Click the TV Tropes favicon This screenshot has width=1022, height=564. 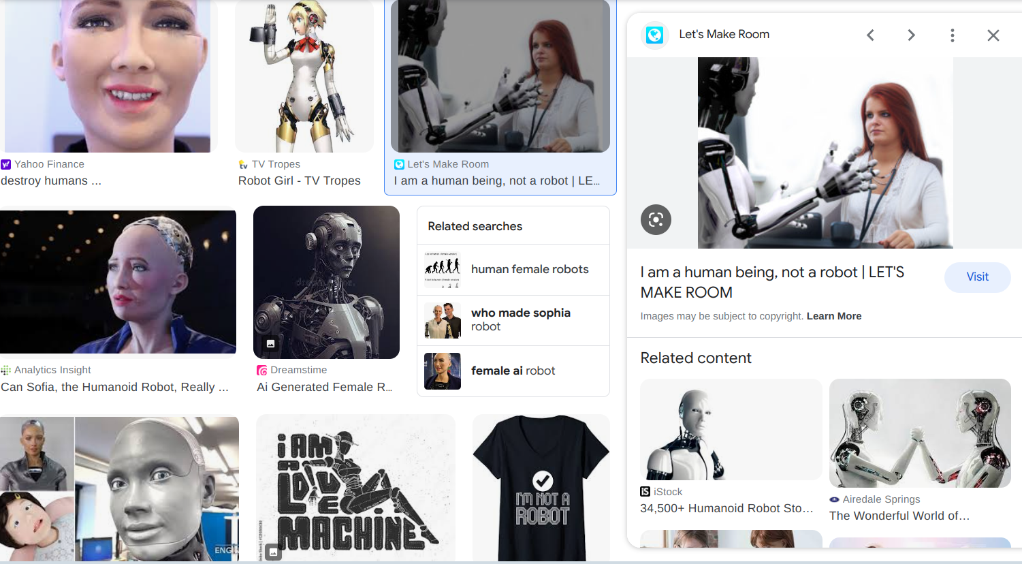[243, 164]
